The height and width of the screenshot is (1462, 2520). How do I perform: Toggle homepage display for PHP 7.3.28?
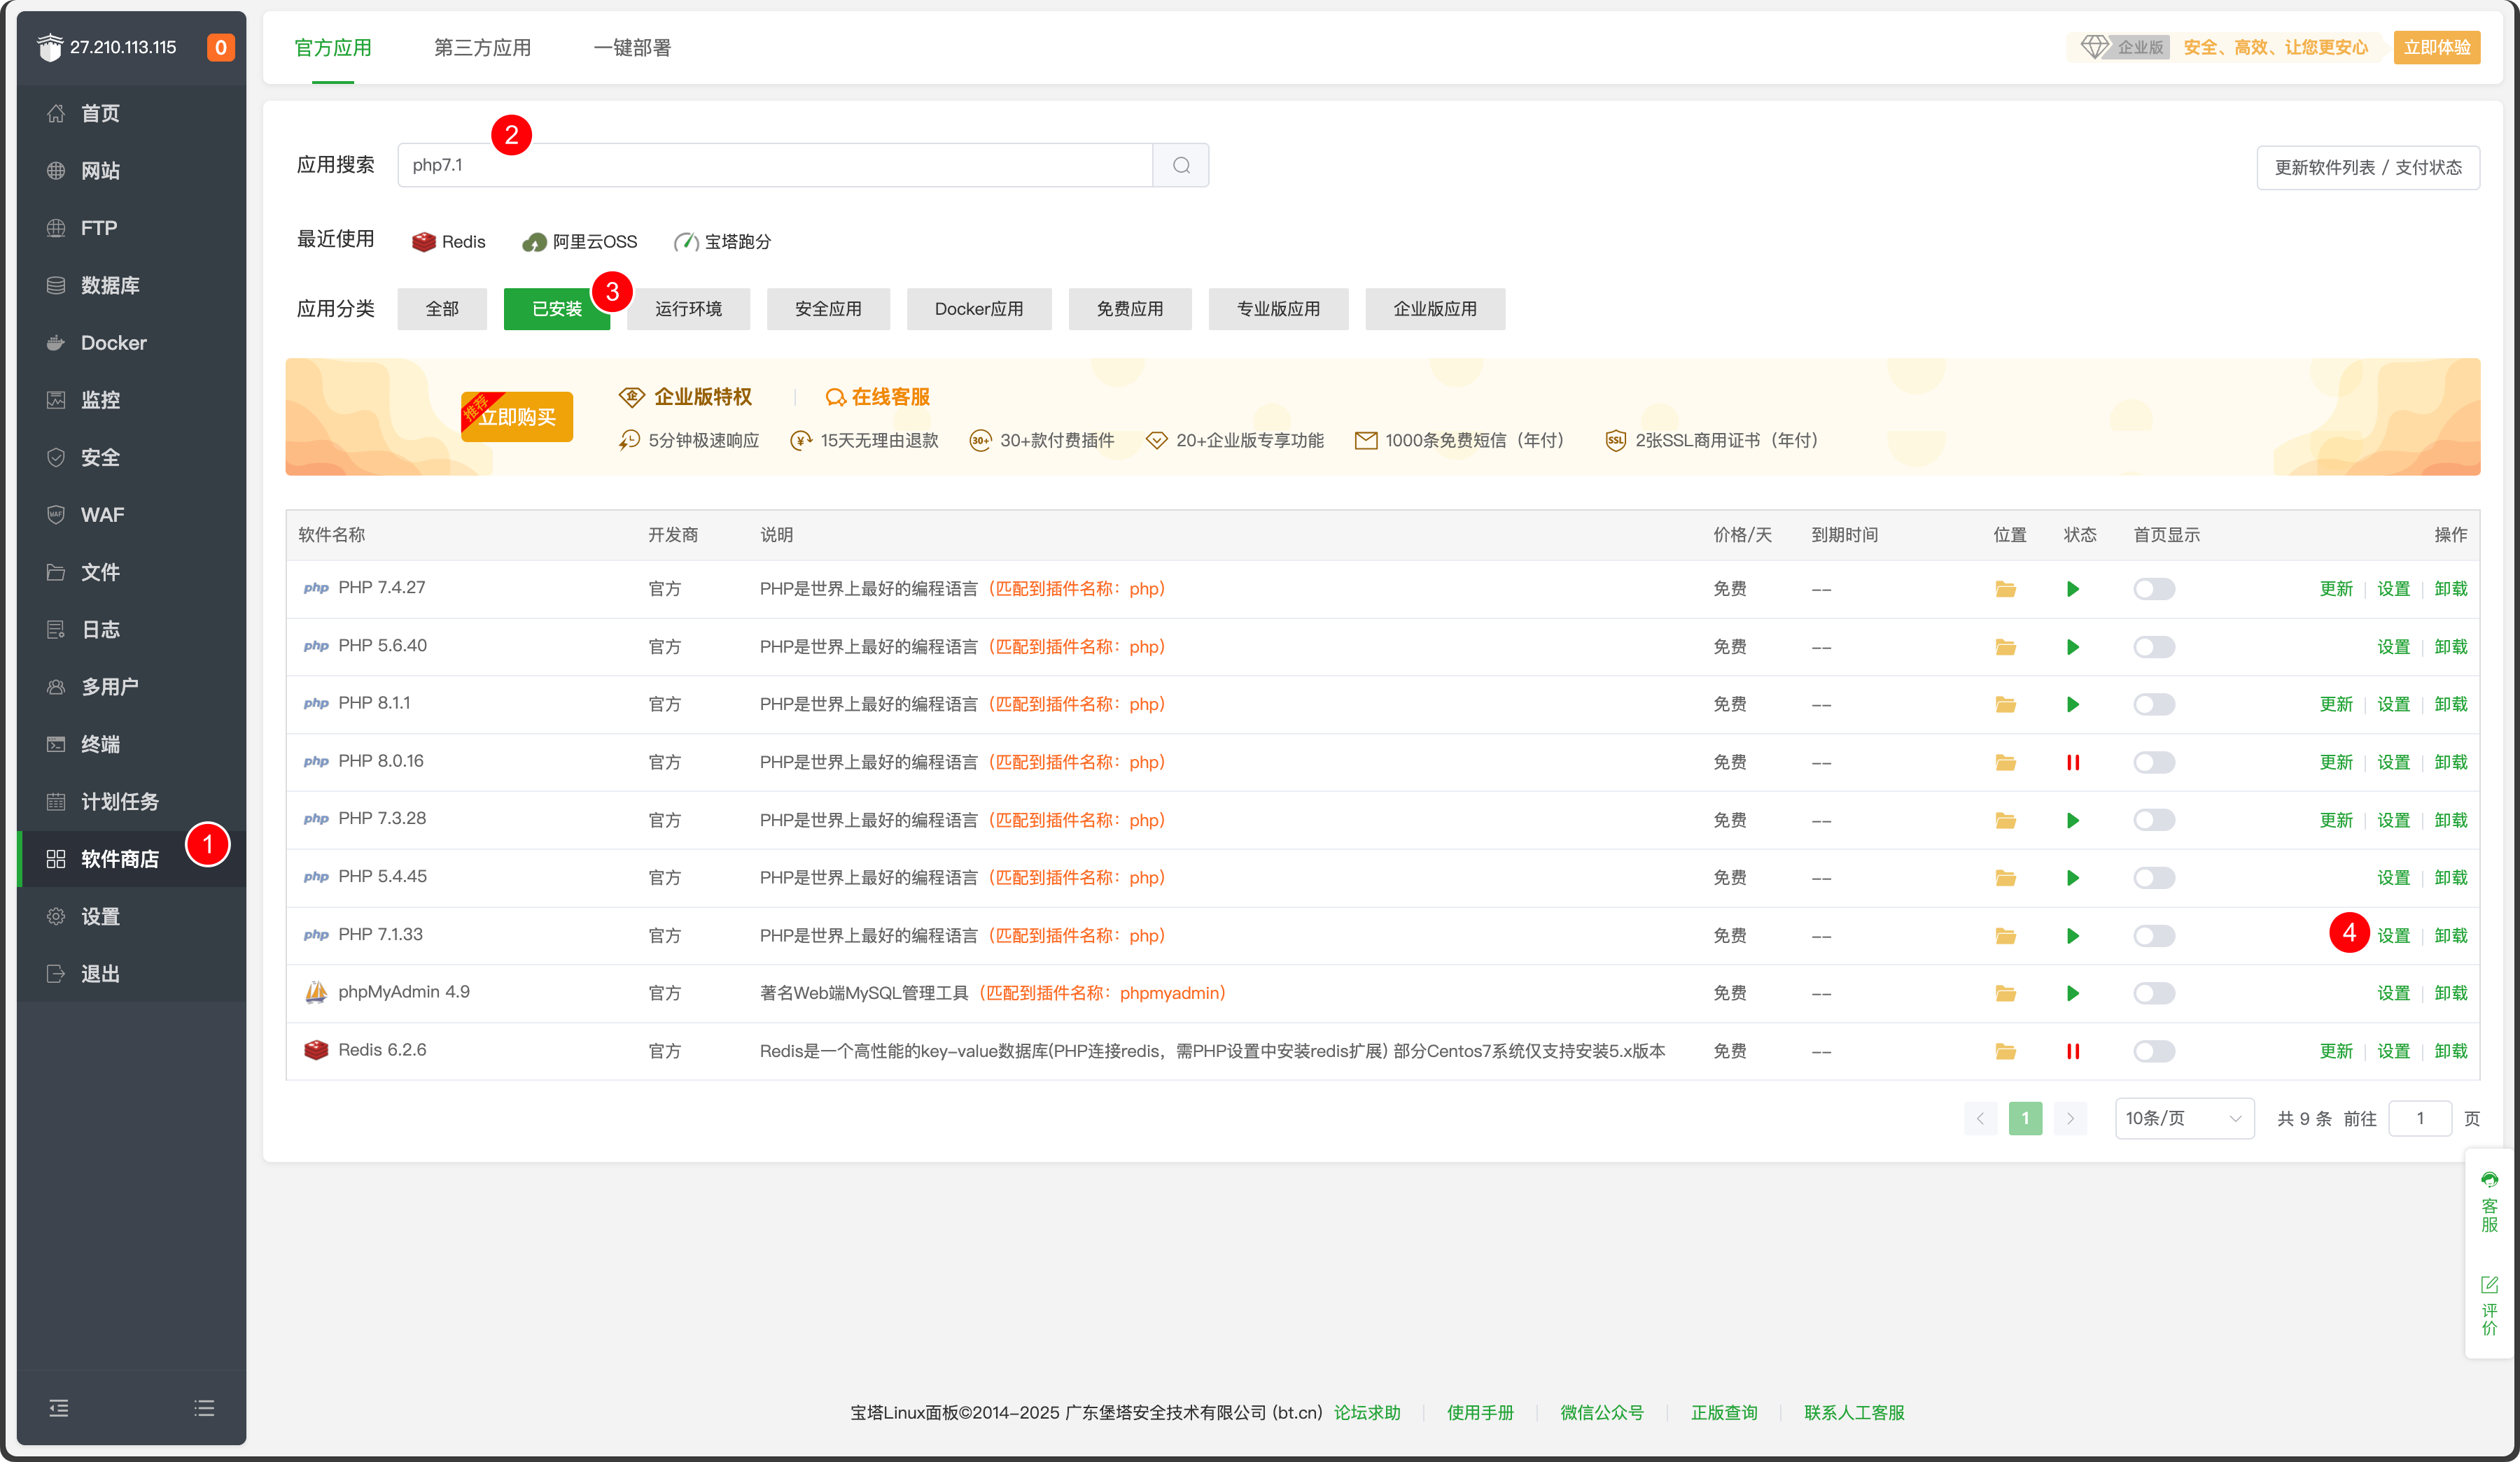pyautogui.click(x=2154, y=821)
